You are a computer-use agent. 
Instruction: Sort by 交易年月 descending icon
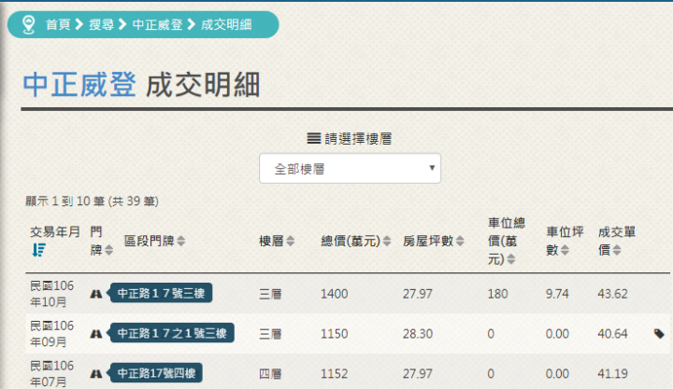pyautogui.click(x=38, y=250)
